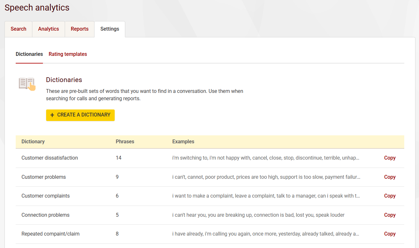
Task: Open the Customer complaints dictionary
Action: pyautogui.click(x=45, y=196)
